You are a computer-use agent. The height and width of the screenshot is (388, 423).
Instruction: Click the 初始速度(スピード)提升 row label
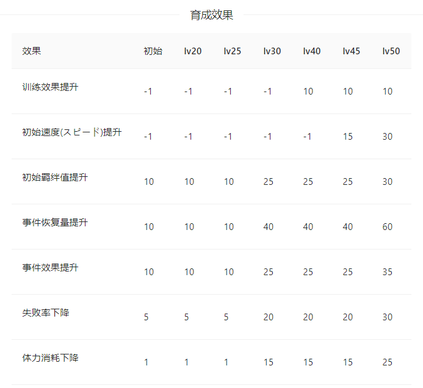(72, 132)
